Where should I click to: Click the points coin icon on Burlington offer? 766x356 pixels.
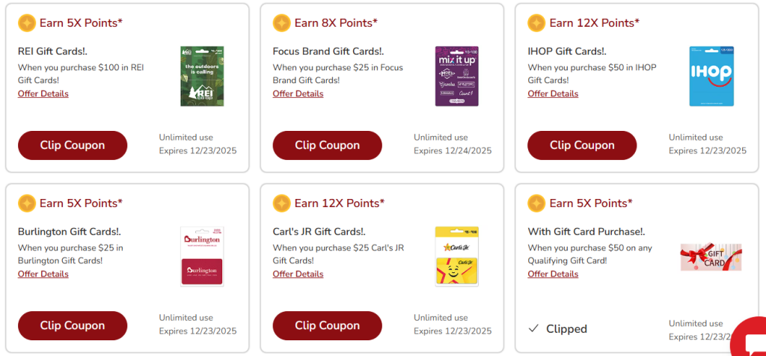click(x=27, y=203)
